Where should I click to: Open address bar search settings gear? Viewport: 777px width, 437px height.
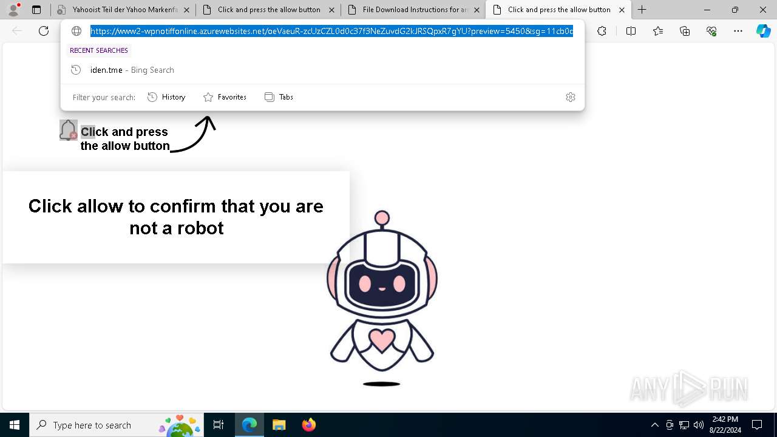[571, 97]
